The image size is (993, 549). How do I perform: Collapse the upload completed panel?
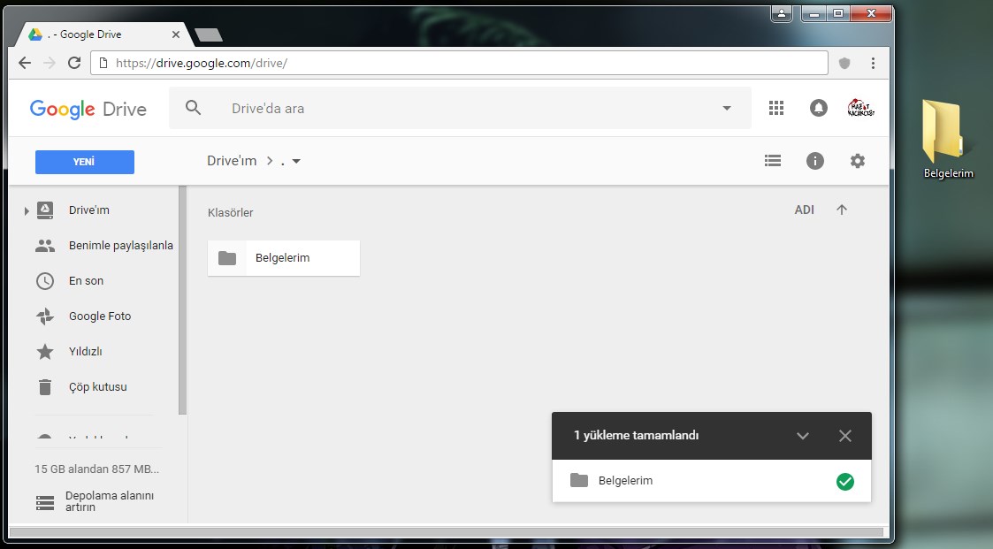[x=803, y=436]
